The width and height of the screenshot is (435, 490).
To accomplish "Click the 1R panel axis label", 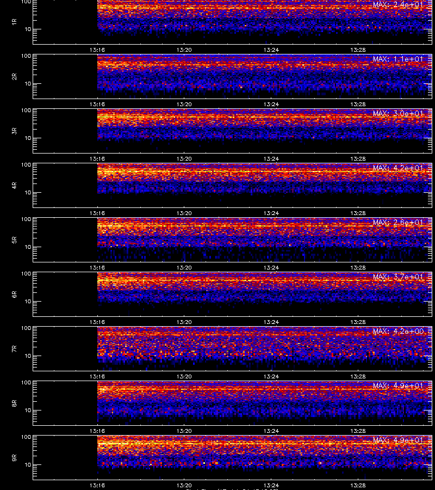I will [14, 22].
